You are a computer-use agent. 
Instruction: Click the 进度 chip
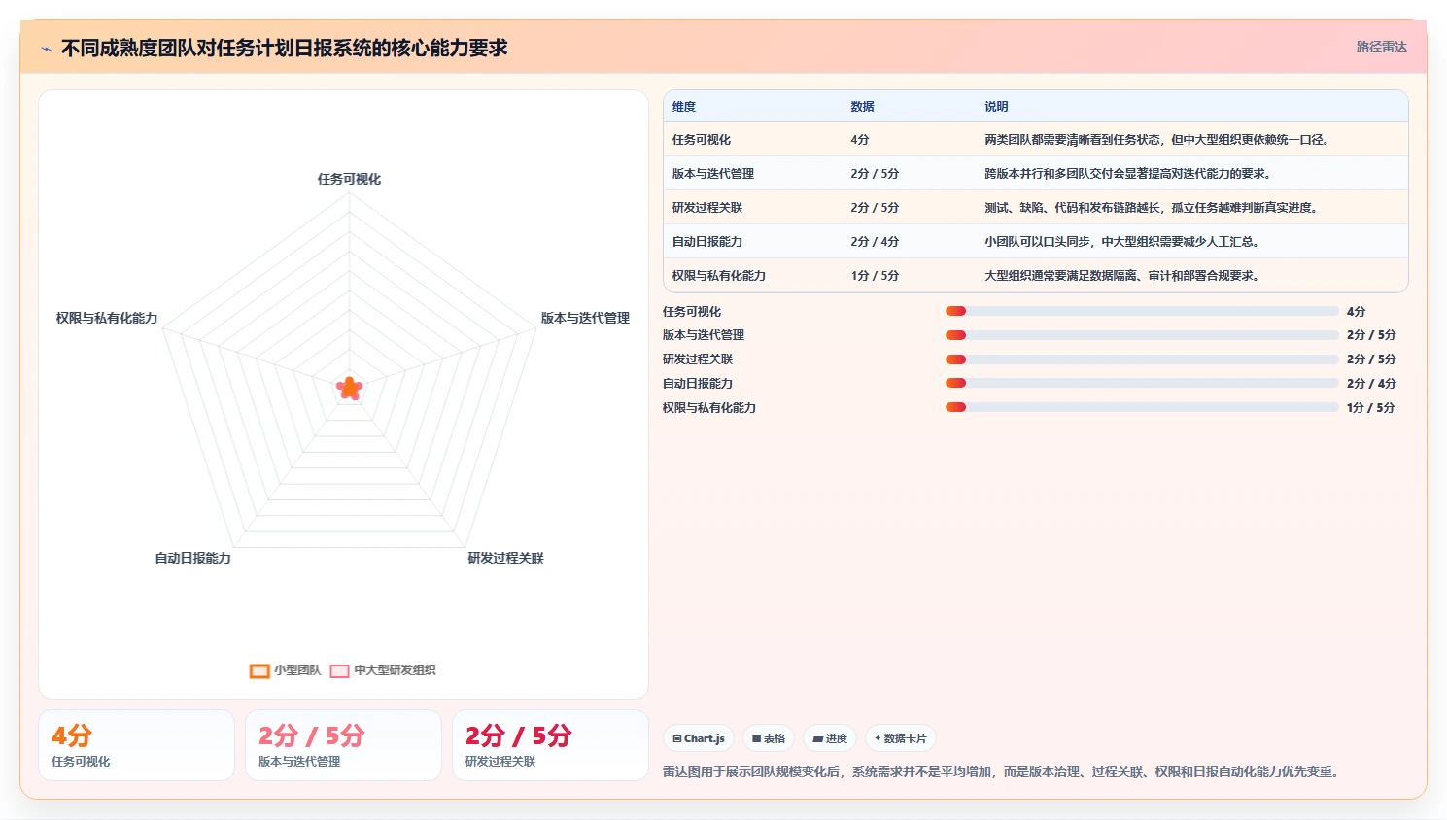830,738
